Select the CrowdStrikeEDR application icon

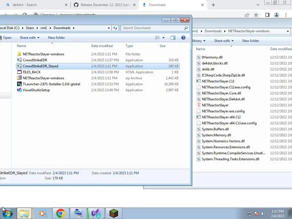pos(19,60)
